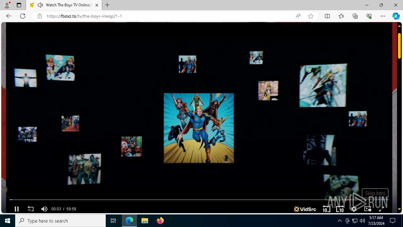Minimize the browser window
Screen dimensions: 403x227
click(367, 5)
